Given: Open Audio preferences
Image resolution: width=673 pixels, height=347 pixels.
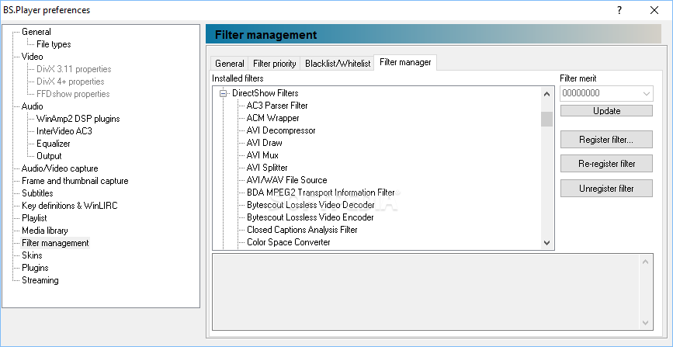Looking at the screenshot, I should (32, 106).
